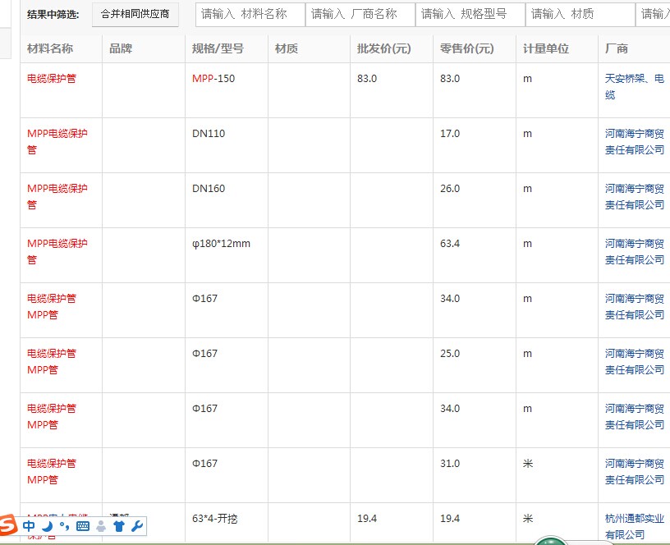The width and height of the screenshot is (670, 545).
Task: Open soft keyboard icon in IME bar
Action: point(83,526)
